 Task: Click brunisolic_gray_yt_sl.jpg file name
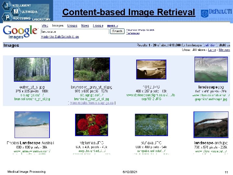click(92, 87)
